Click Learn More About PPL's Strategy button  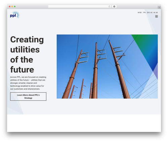(28, 96)
